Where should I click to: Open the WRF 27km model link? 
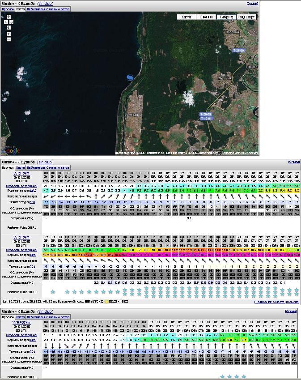[22, 322]
